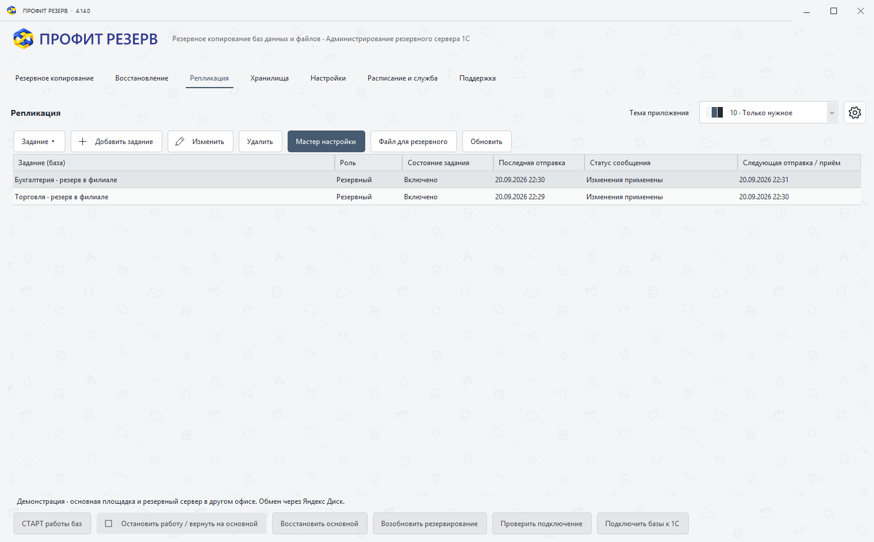Open the Настройки tab
The height and width of the screenshot is (542, 874).
(328, 78)
